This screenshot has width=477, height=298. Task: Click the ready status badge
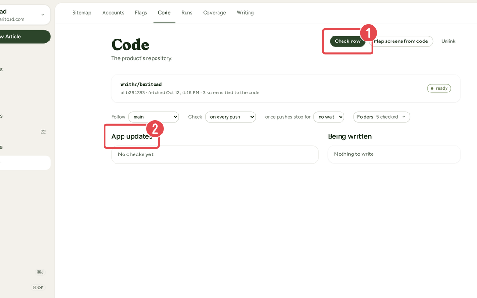click(x=439, y=88)
